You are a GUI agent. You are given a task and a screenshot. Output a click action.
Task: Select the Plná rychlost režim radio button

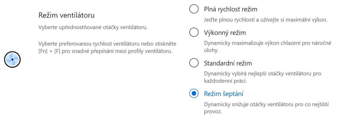click(194, 9)
